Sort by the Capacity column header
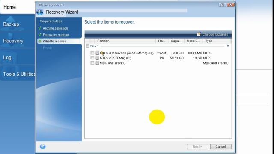The image size is (274, 154). pos(176,41)
